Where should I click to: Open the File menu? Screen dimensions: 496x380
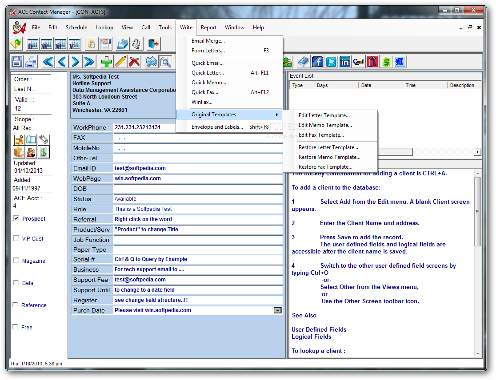tap(36, 28)
